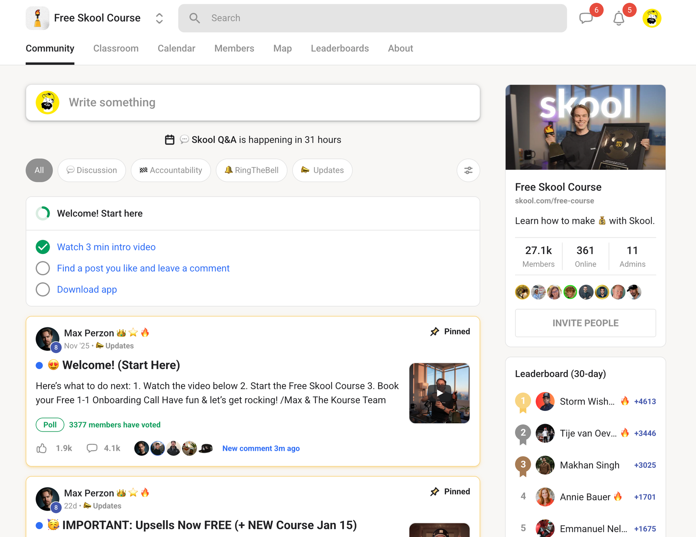Image resolution: width=696 pixels, height=537 pixels.
Task: Click the Free Skool Course group logo
Action: click(37, 18)
